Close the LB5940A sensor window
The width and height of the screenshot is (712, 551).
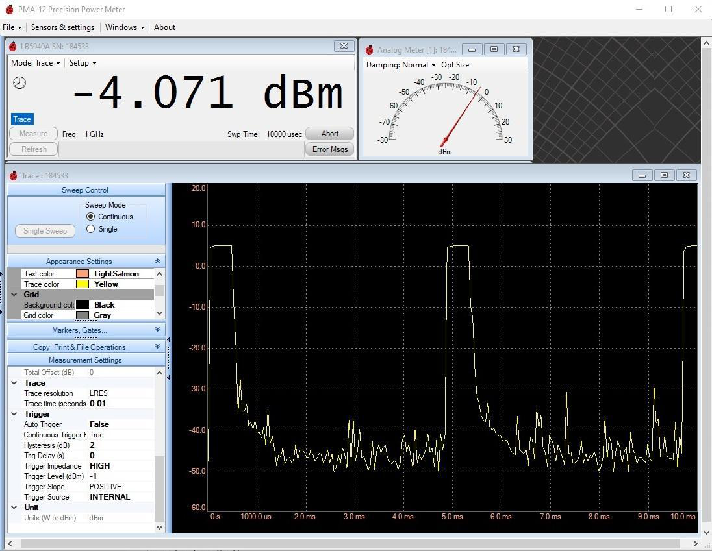tap(344, 46)
